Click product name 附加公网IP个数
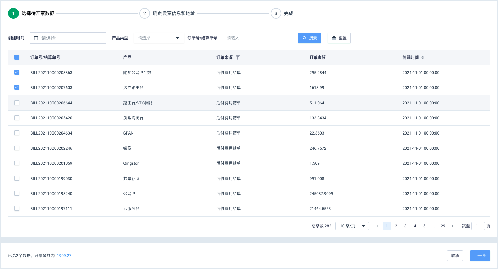This screenshot has height=269, width=498. coord(137,73)
